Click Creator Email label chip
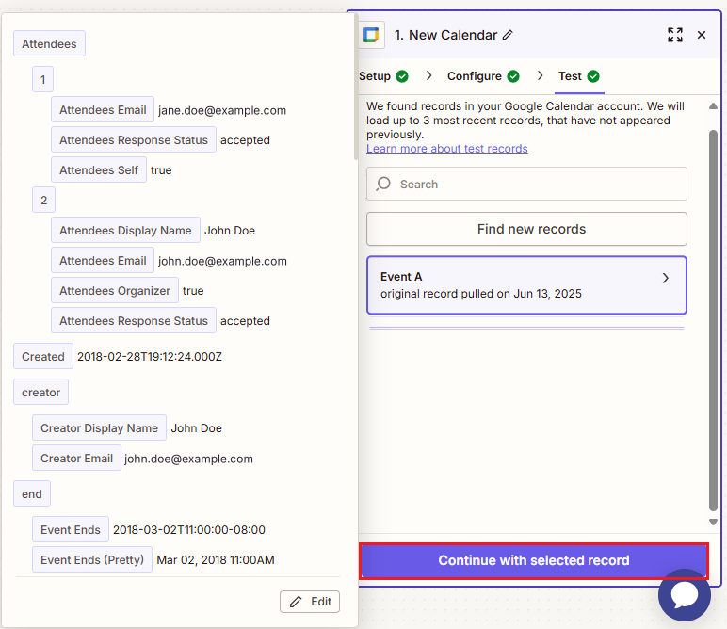Image resolution: width=727 pixels, height=629 pixels. point(76,458)
